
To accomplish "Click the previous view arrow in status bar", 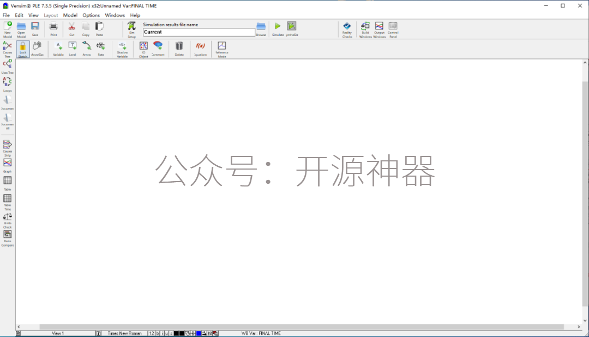I will click(x=18, y=333).
